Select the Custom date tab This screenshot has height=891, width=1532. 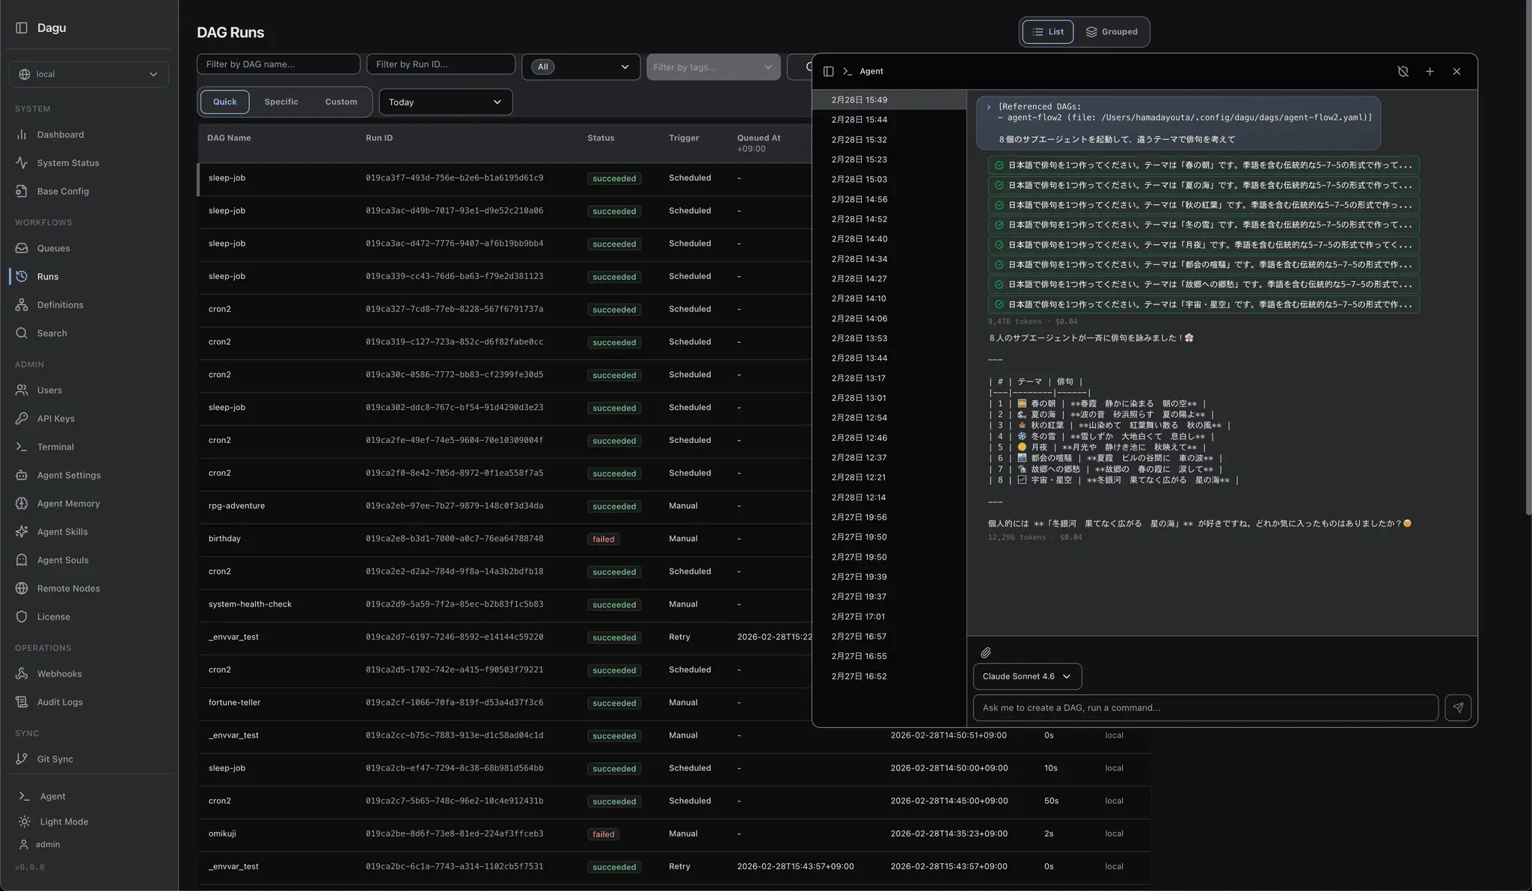coord(341,102)
